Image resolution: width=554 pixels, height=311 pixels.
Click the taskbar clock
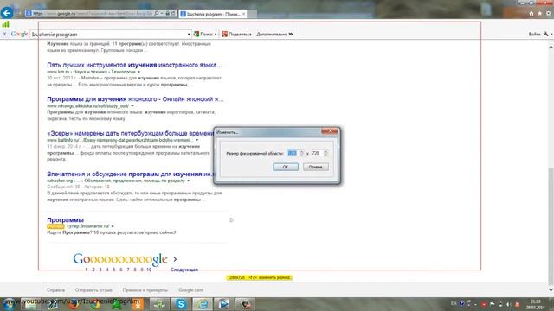point(535,304)
